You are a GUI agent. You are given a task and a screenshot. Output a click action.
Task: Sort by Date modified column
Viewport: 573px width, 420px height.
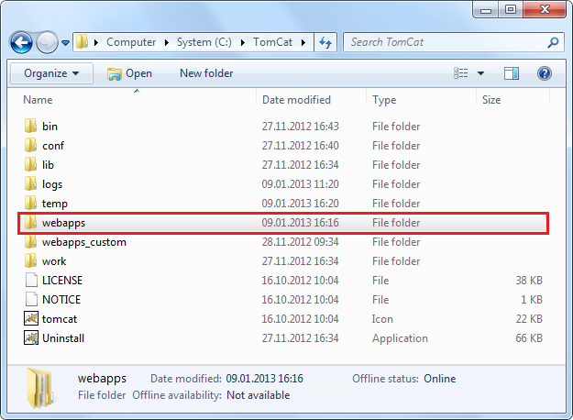pyautogui.click(x=296, y=100)
